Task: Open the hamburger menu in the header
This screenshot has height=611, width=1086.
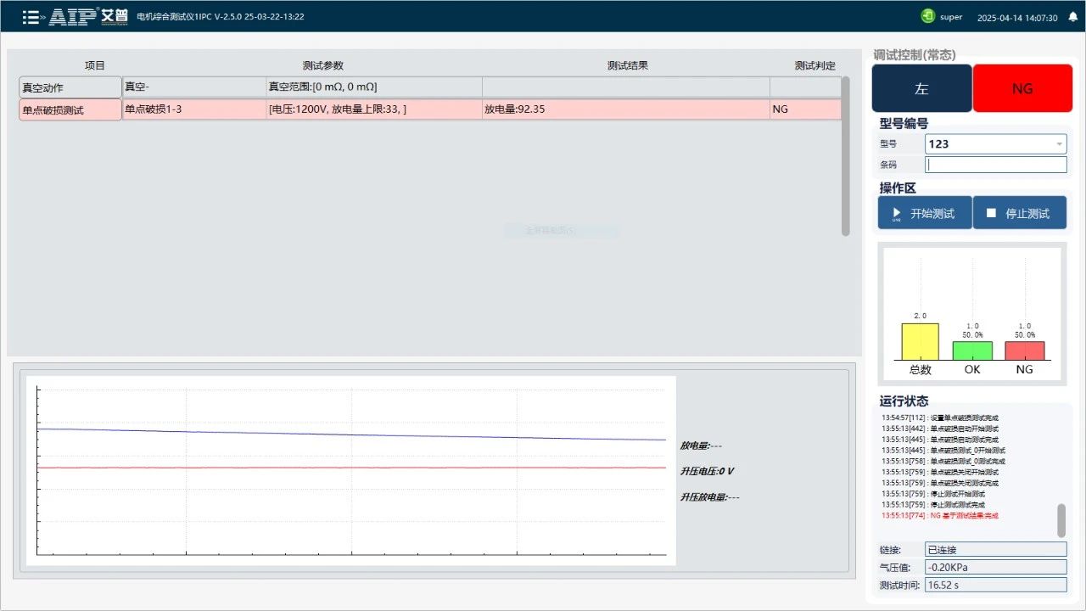Action: click(x=31, y=17)
